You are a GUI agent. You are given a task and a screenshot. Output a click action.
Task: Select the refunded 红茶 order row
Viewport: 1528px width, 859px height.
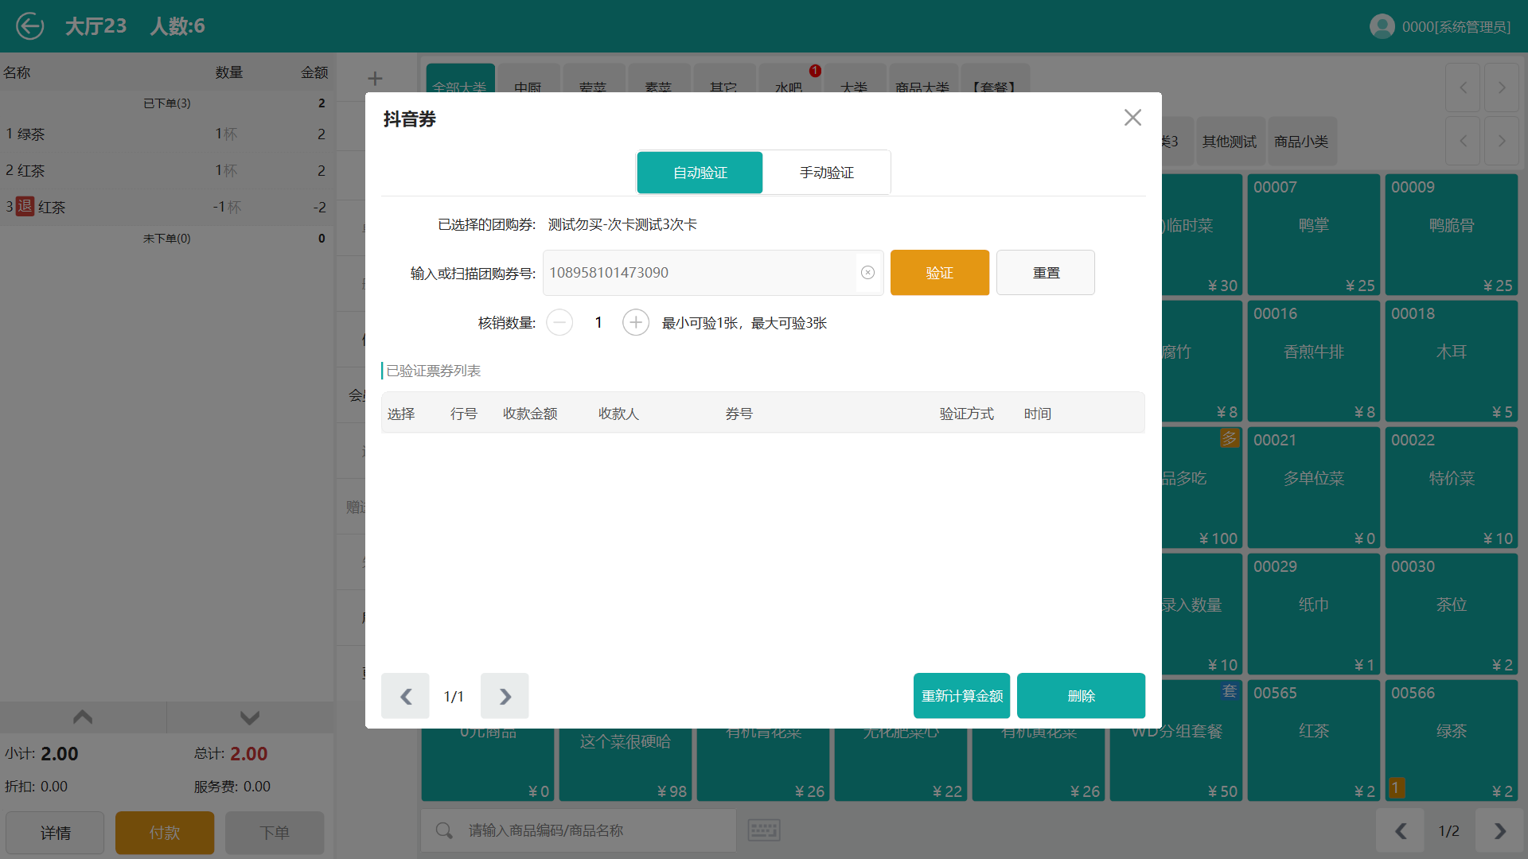click(x=167, y=207)
